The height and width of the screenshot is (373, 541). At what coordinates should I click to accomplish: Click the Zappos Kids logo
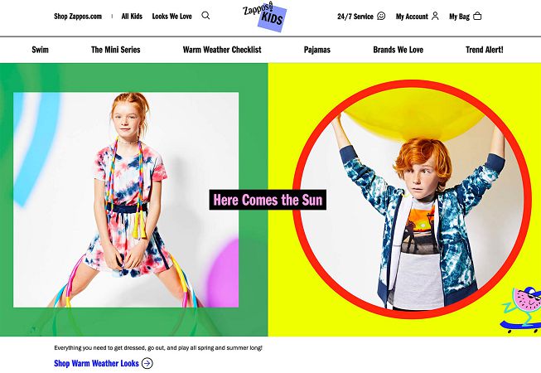[264, 17]
